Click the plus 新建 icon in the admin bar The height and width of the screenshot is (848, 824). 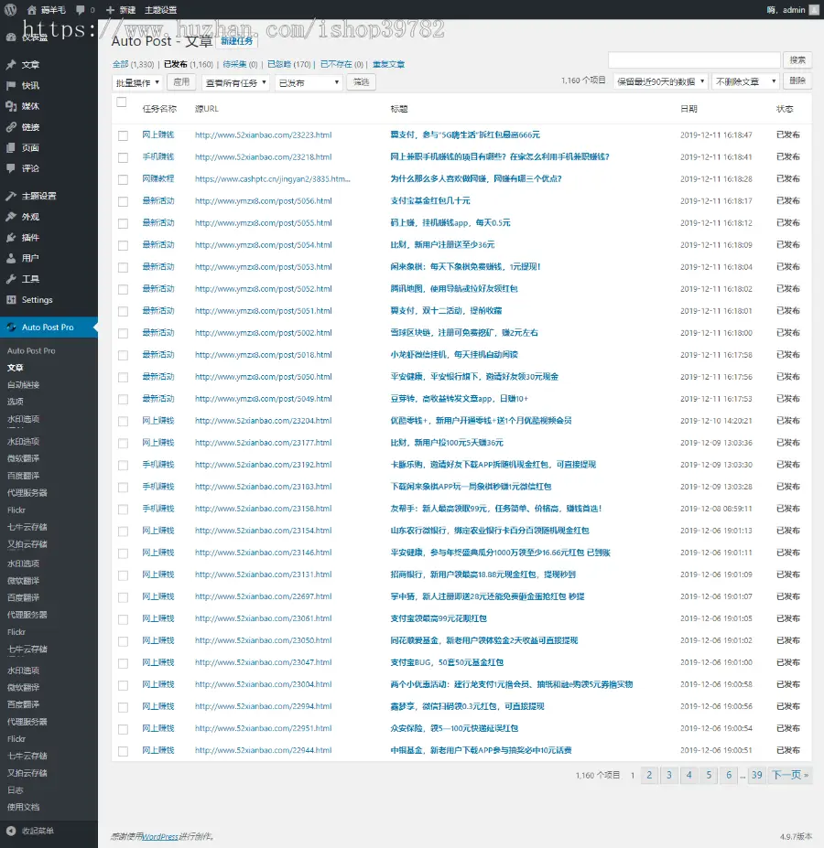(x=111, y=10)
